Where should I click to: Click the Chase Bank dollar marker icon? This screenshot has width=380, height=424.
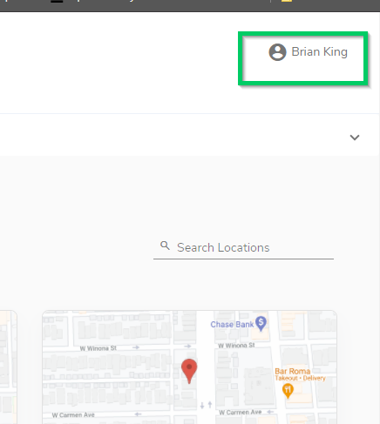(x=261, y=323)
